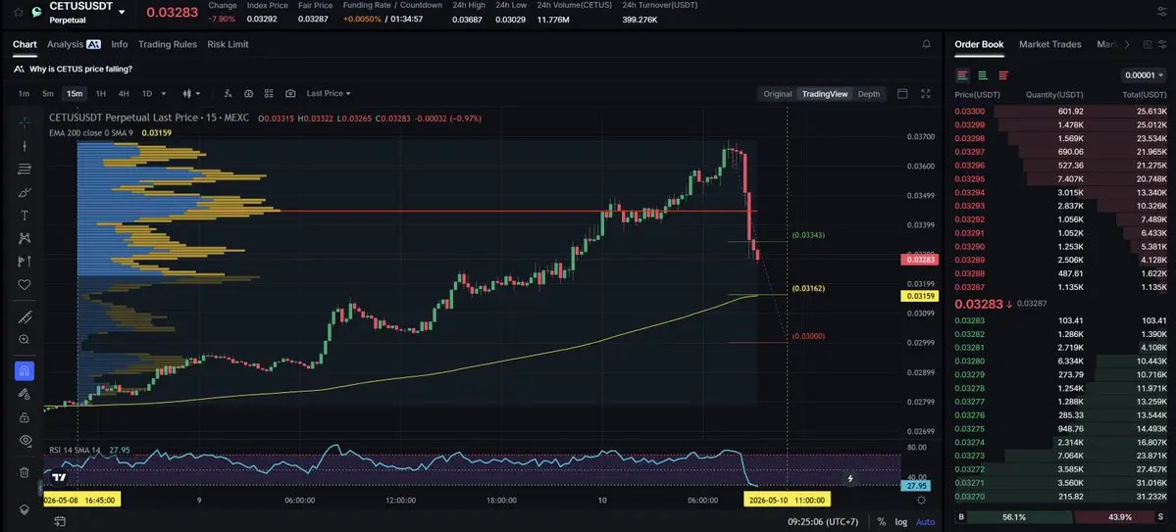Viewport: 1176px width, 532px height.
Task: Open the 0.00001 price precision dropdown
Action: (1144, 74)
